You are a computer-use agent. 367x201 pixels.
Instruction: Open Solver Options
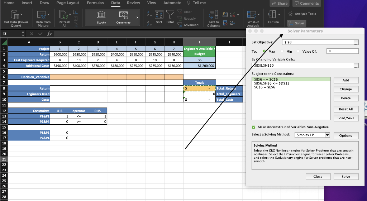click(346, 135)
